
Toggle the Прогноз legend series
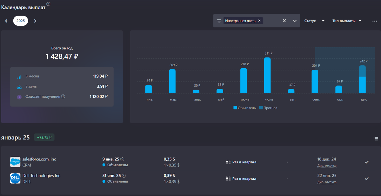click(x=268, y=108)
